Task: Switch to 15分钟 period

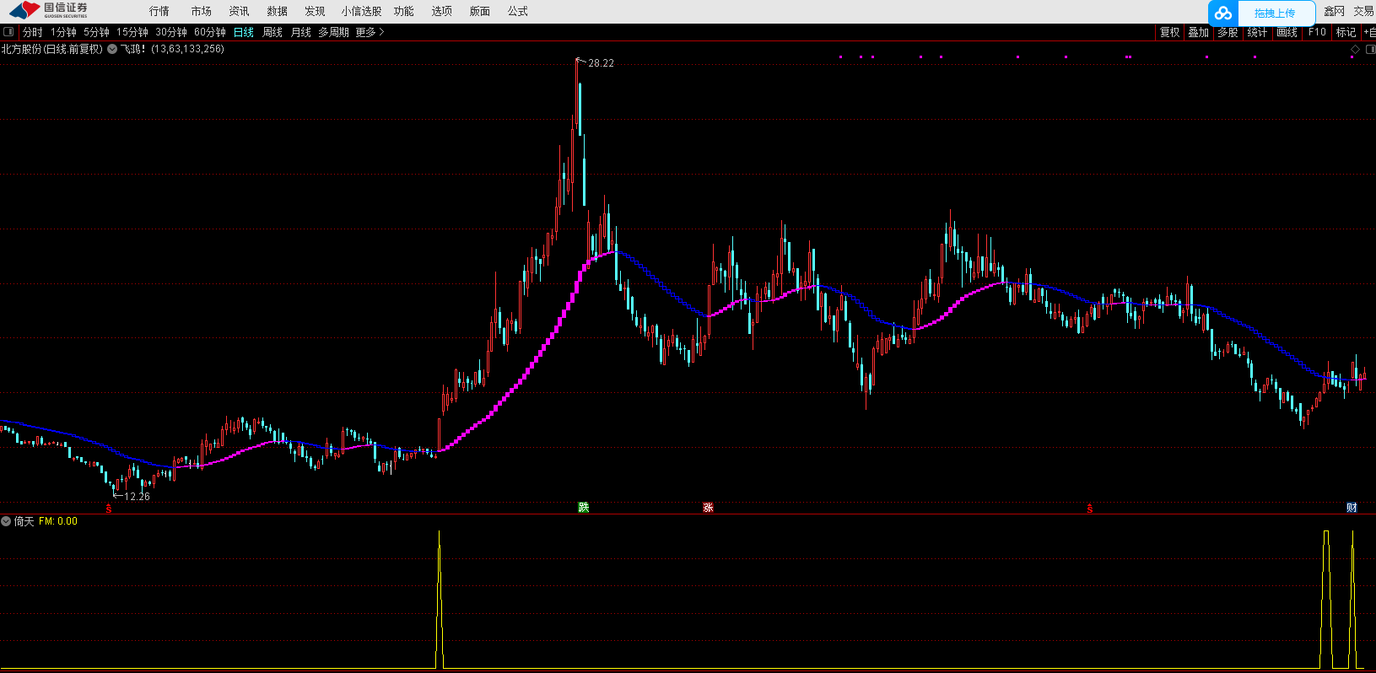Action: click(132, 32)
